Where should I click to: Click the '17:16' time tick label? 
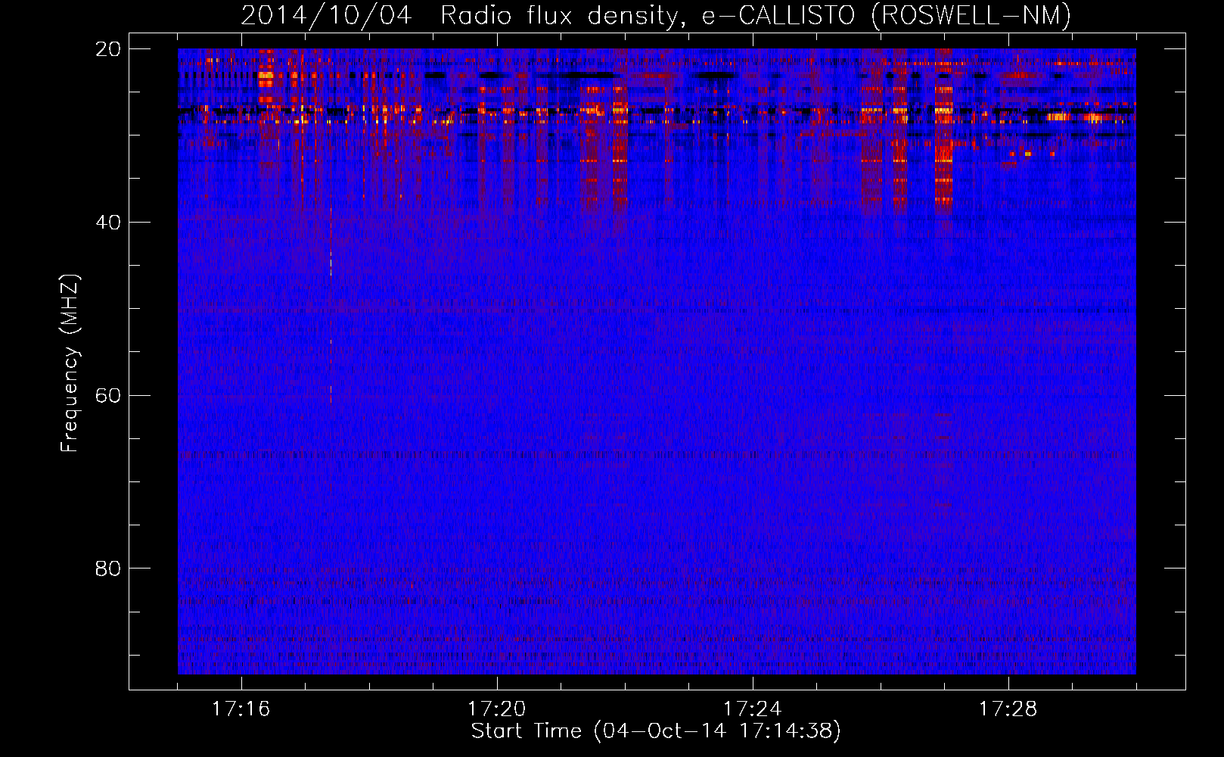(241, 709)
